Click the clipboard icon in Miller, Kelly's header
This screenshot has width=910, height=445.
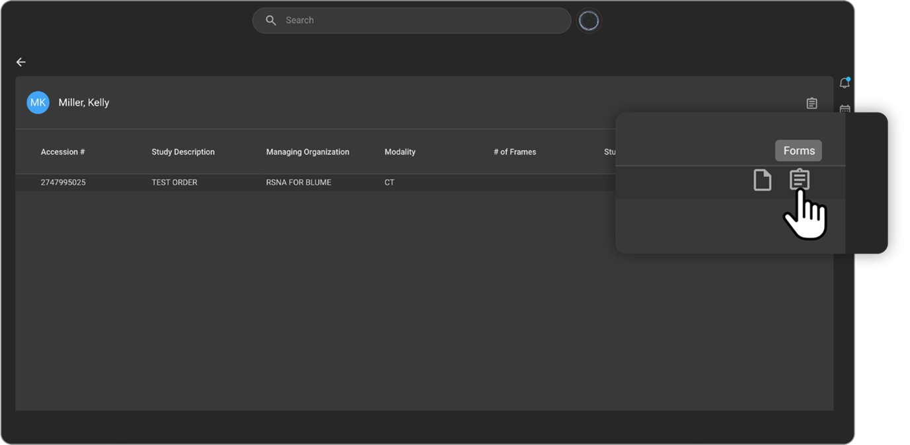pos(812,103)
